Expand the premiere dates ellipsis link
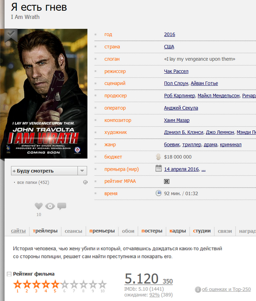This screenshot has height=301, width=256. (x=204, y=169)
